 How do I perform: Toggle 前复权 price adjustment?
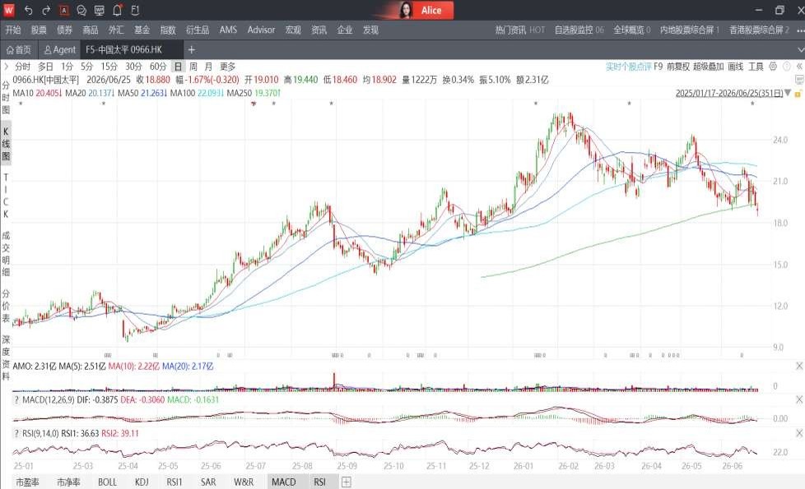pyautogui.click(x=677, y=67)
